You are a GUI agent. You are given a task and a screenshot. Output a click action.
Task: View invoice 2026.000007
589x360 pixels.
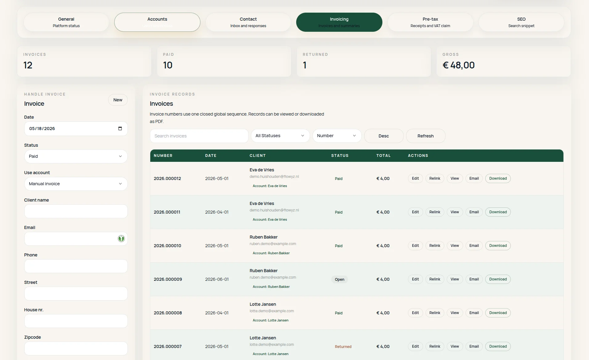454,346
